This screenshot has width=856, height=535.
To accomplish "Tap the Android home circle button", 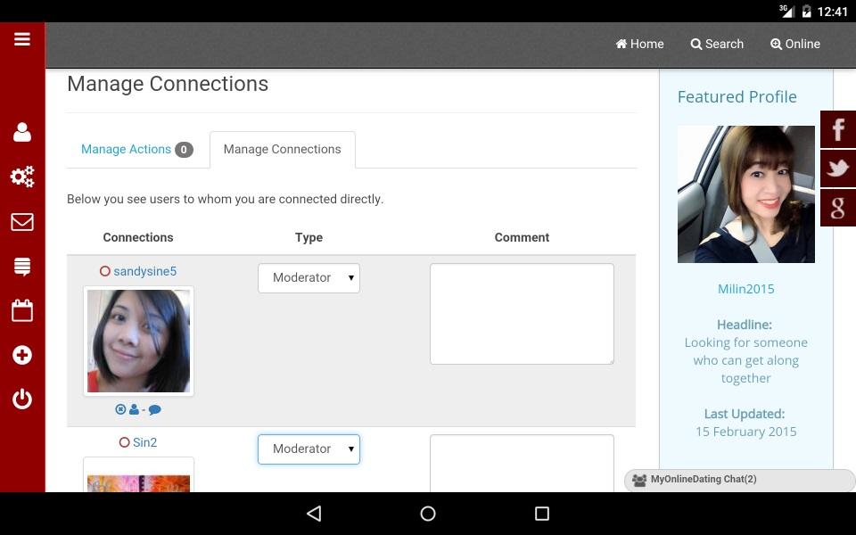I will click(428, 514).
